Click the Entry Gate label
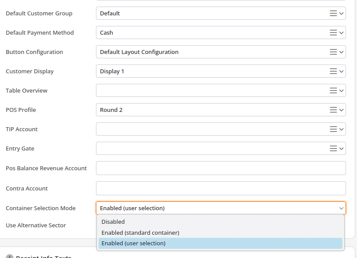This screenshot has height=258, width=357. click(20, 149)
